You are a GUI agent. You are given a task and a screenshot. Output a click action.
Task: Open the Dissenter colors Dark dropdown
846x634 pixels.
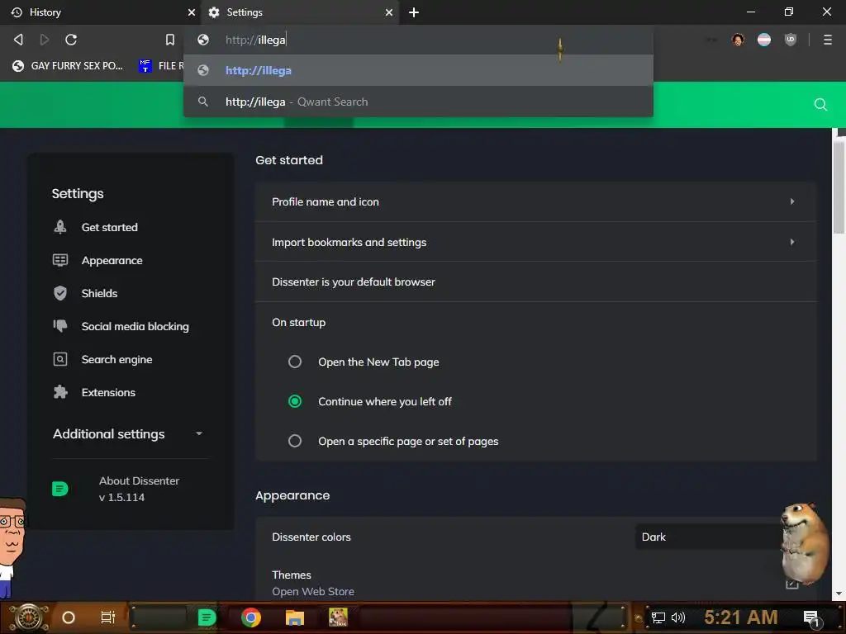[x=711, y=537]
